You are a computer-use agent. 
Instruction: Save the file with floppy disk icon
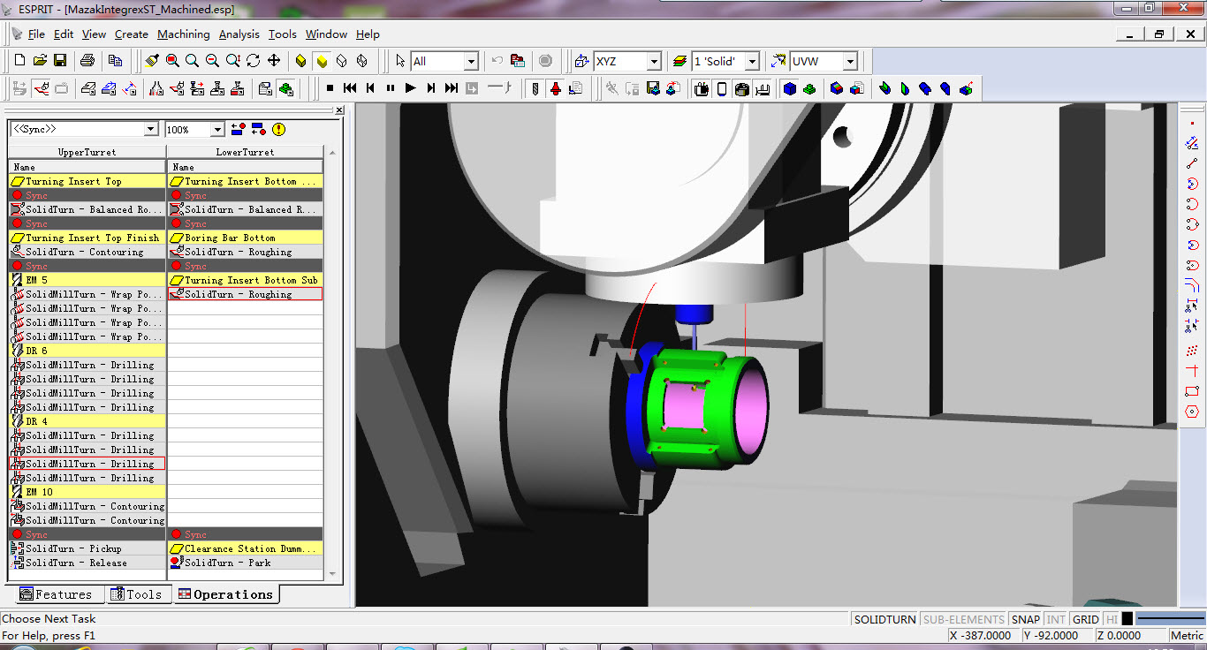coord(60,61)
